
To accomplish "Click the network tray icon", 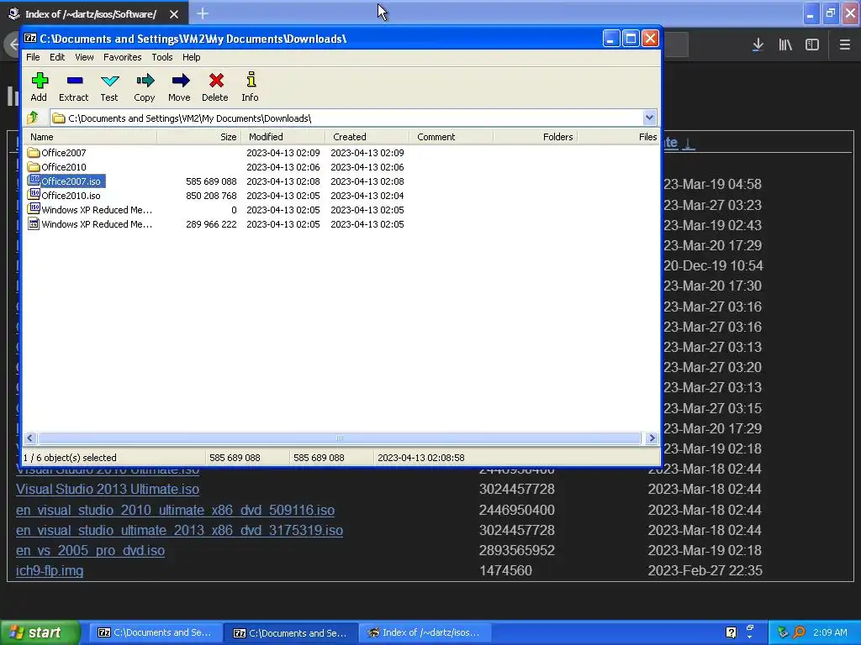I will (x=783, y=632).
